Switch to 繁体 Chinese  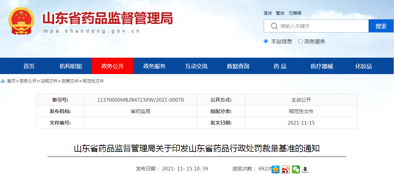pos(280,13)
